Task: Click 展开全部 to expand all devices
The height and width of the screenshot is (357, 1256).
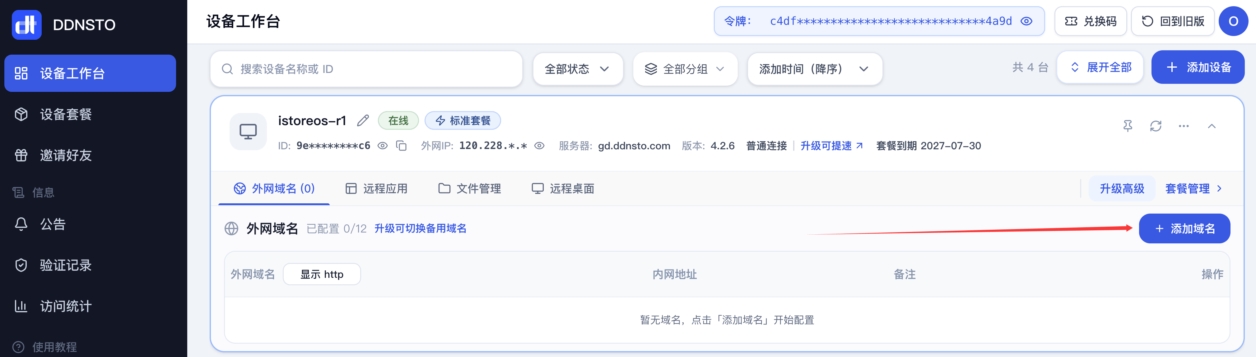Action: pyautogui.click(x=1100, y=67)
